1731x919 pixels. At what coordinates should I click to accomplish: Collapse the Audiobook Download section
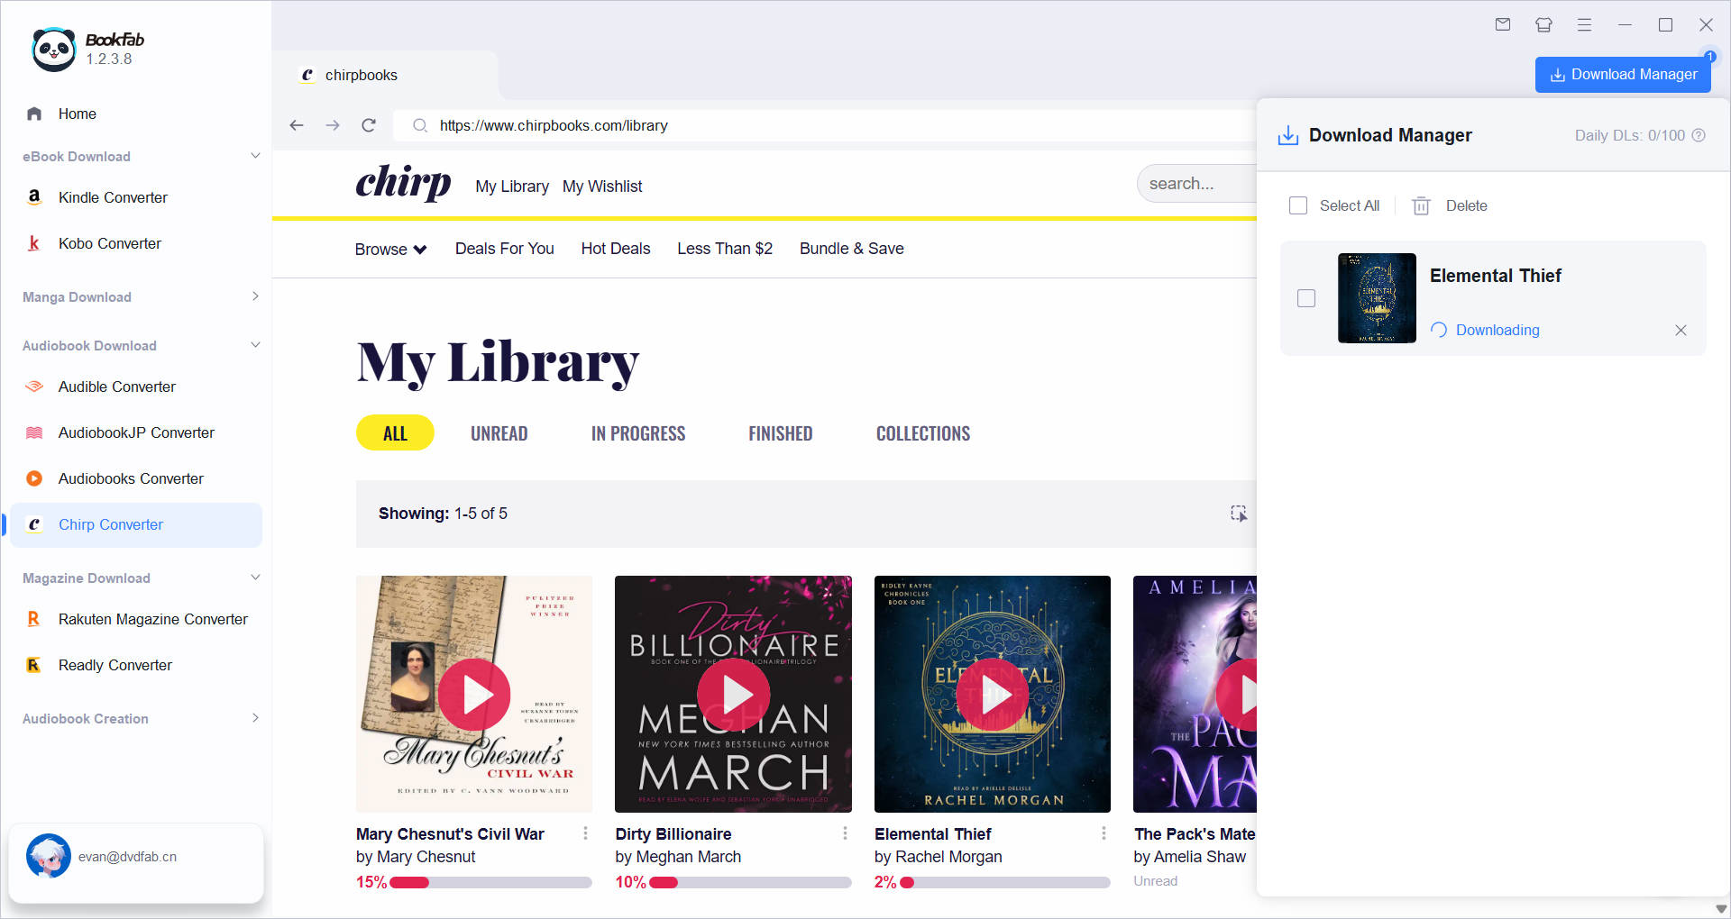(255, 345)
